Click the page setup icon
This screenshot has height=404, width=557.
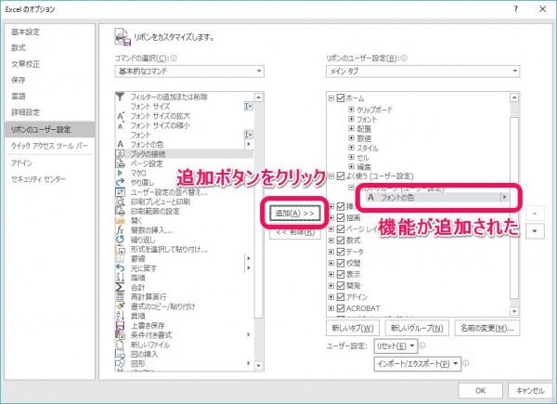120,163
